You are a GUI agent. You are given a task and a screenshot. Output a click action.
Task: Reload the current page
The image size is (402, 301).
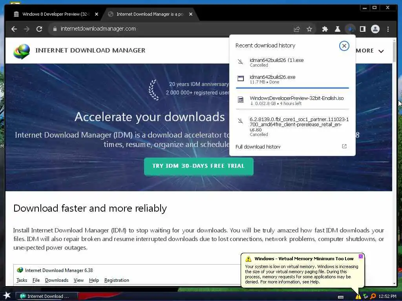pyautogui.click(x=39, y=29)
